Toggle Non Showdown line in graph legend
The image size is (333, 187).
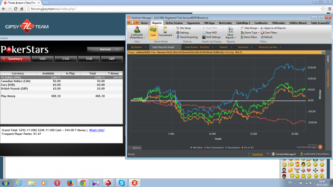pyautogui.click(x=214, y=148)
